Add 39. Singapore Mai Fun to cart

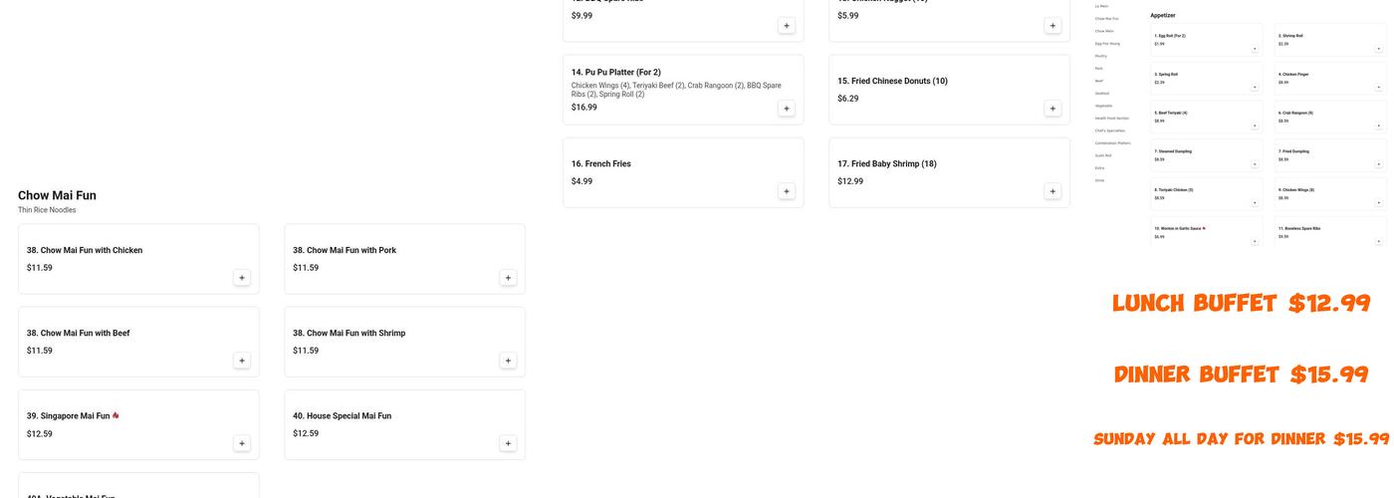pyautogui.click(x=242, y=443)
